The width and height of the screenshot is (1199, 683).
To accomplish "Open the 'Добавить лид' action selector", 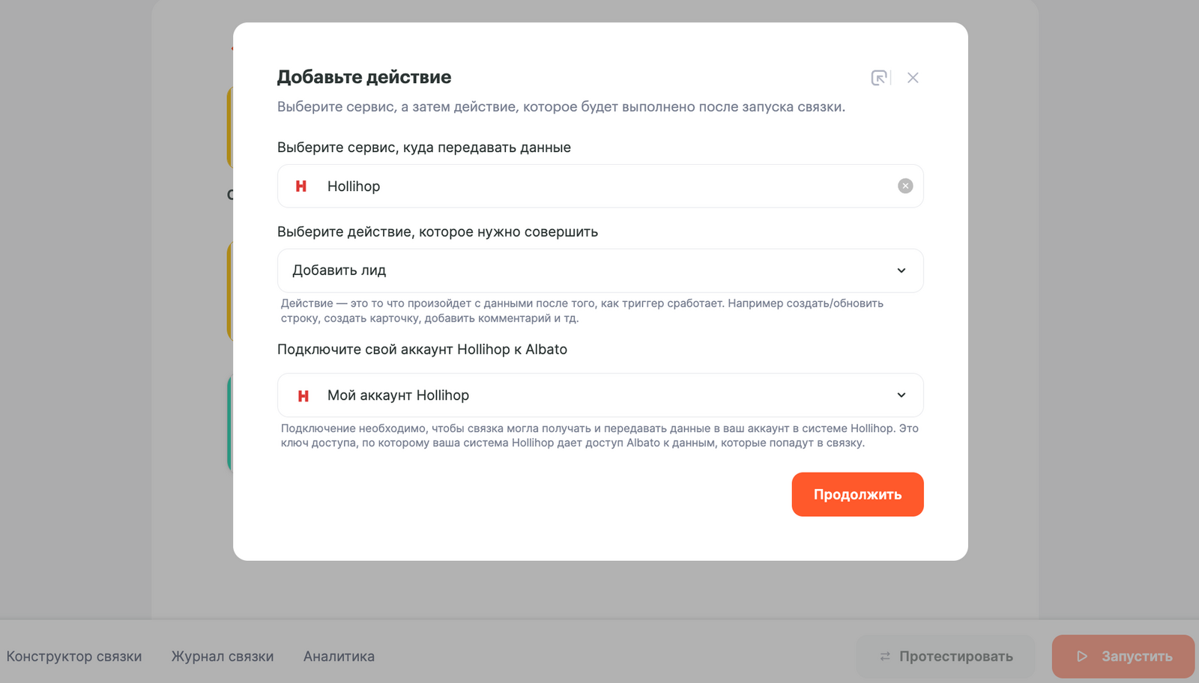I will [585, 270].
